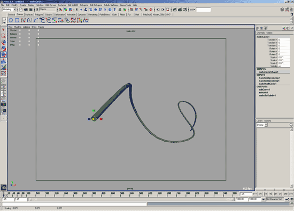The image size is (294, 211).
Task: Click the IPR render icon
Action: [x=180, y=10]
